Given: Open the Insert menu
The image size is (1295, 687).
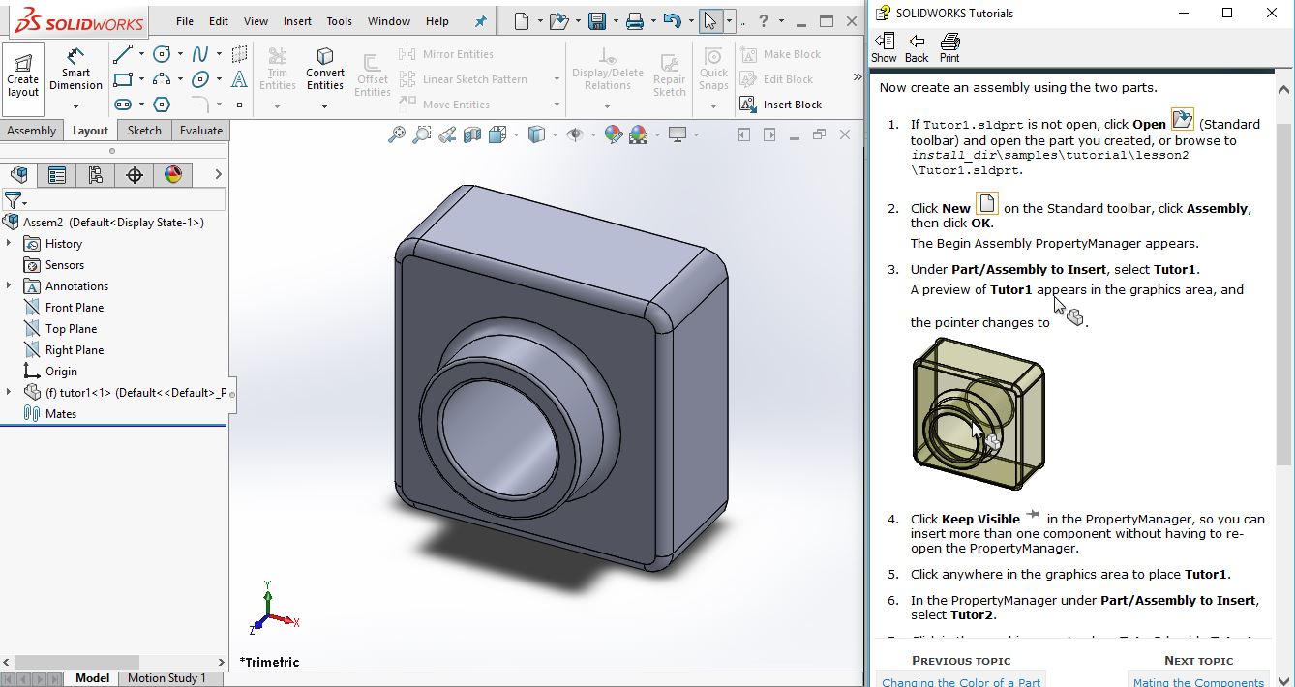Looking at the screenshot, I should click(x=297, y=21).
